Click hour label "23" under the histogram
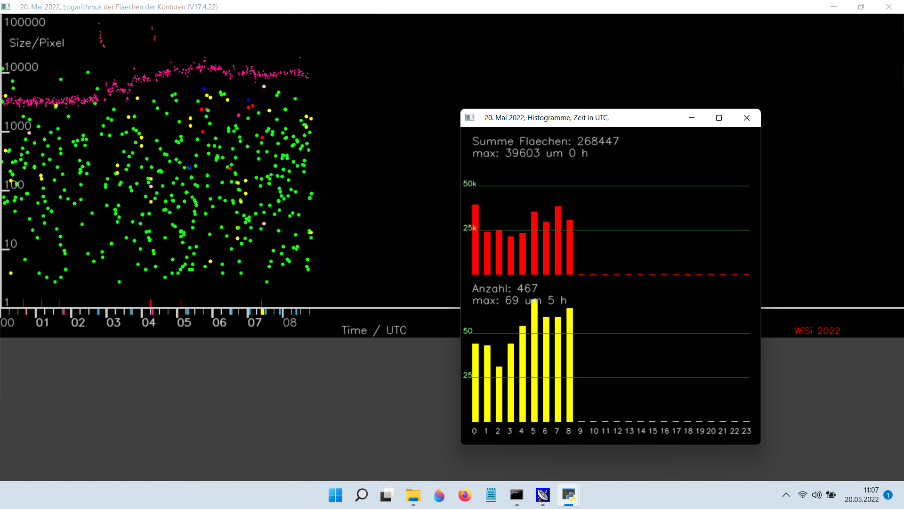This screenshot has height=509, width=904. (747, 431)
